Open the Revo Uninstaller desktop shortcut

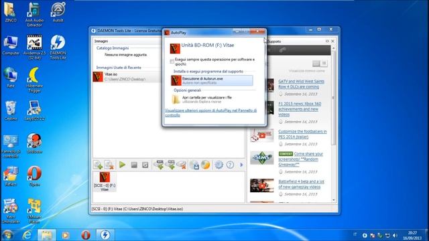click(x=11, y=212)
